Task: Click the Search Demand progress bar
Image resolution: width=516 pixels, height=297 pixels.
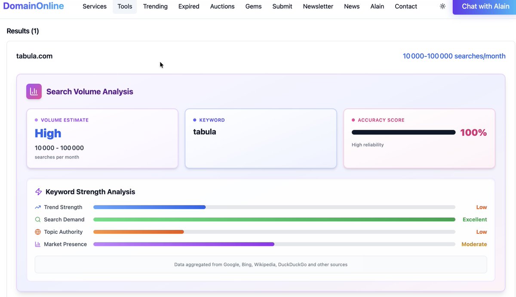Action: pyautogui.click(x=274, y=220)
